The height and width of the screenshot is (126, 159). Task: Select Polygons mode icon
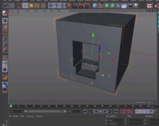tap(5, 50)
